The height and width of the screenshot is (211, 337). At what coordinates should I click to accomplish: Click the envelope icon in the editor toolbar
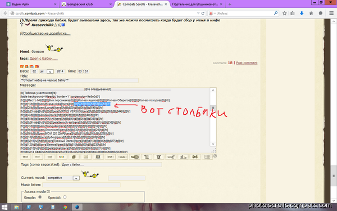point(86,157)
